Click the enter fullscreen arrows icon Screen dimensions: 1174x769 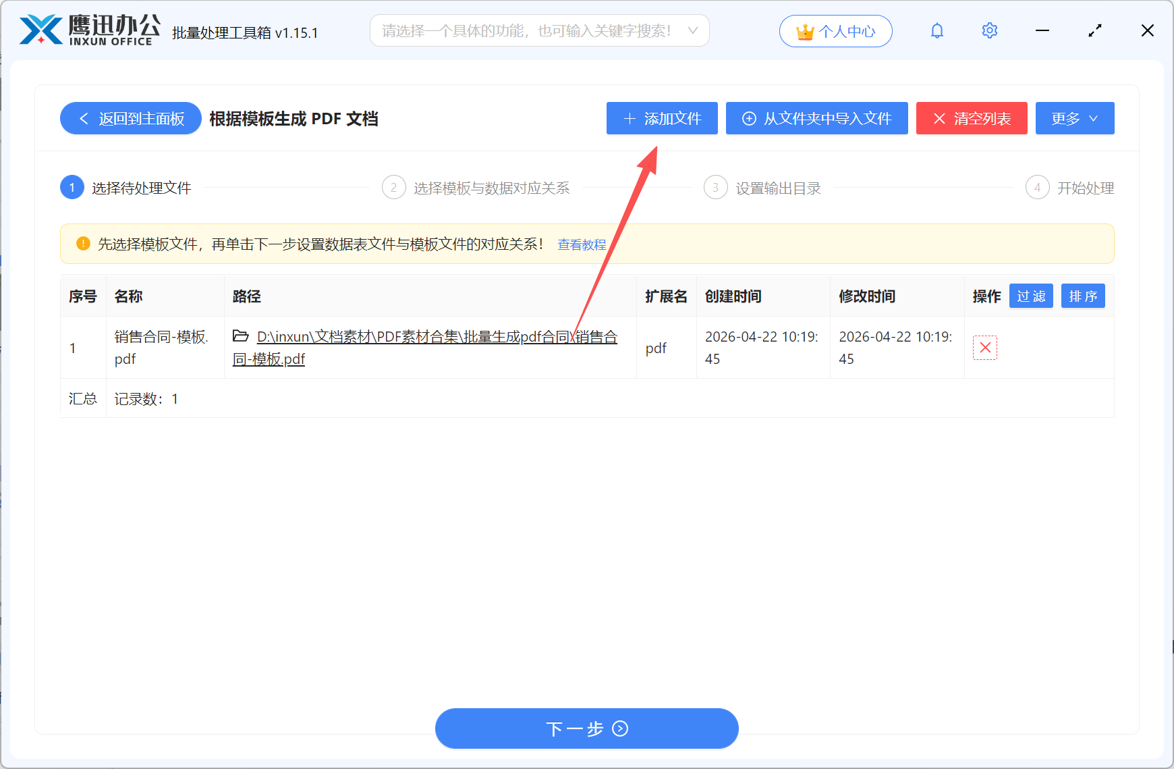point(1095,30)
